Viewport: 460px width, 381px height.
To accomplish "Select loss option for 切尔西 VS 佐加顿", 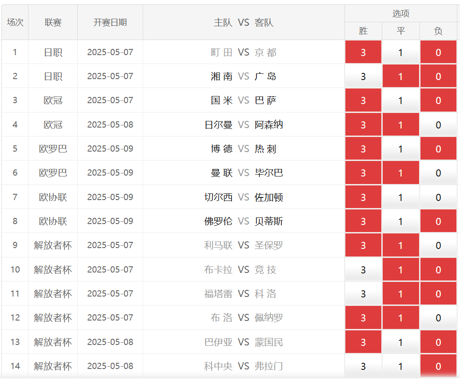I will click(x=438, y=197).
